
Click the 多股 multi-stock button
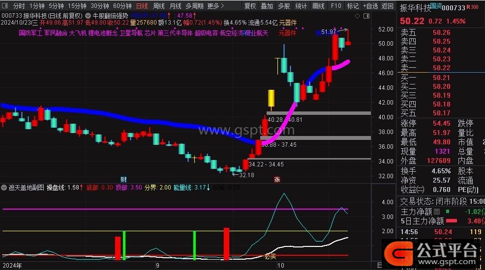click(284, 6)
